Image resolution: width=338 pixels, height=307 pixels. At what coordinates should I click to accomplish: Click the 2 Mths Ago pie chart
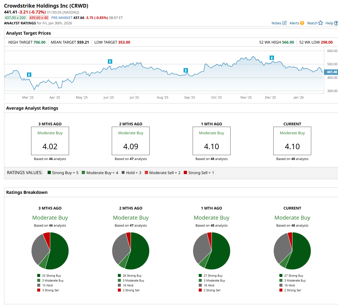pyautogui.click(x=131, y=251)
